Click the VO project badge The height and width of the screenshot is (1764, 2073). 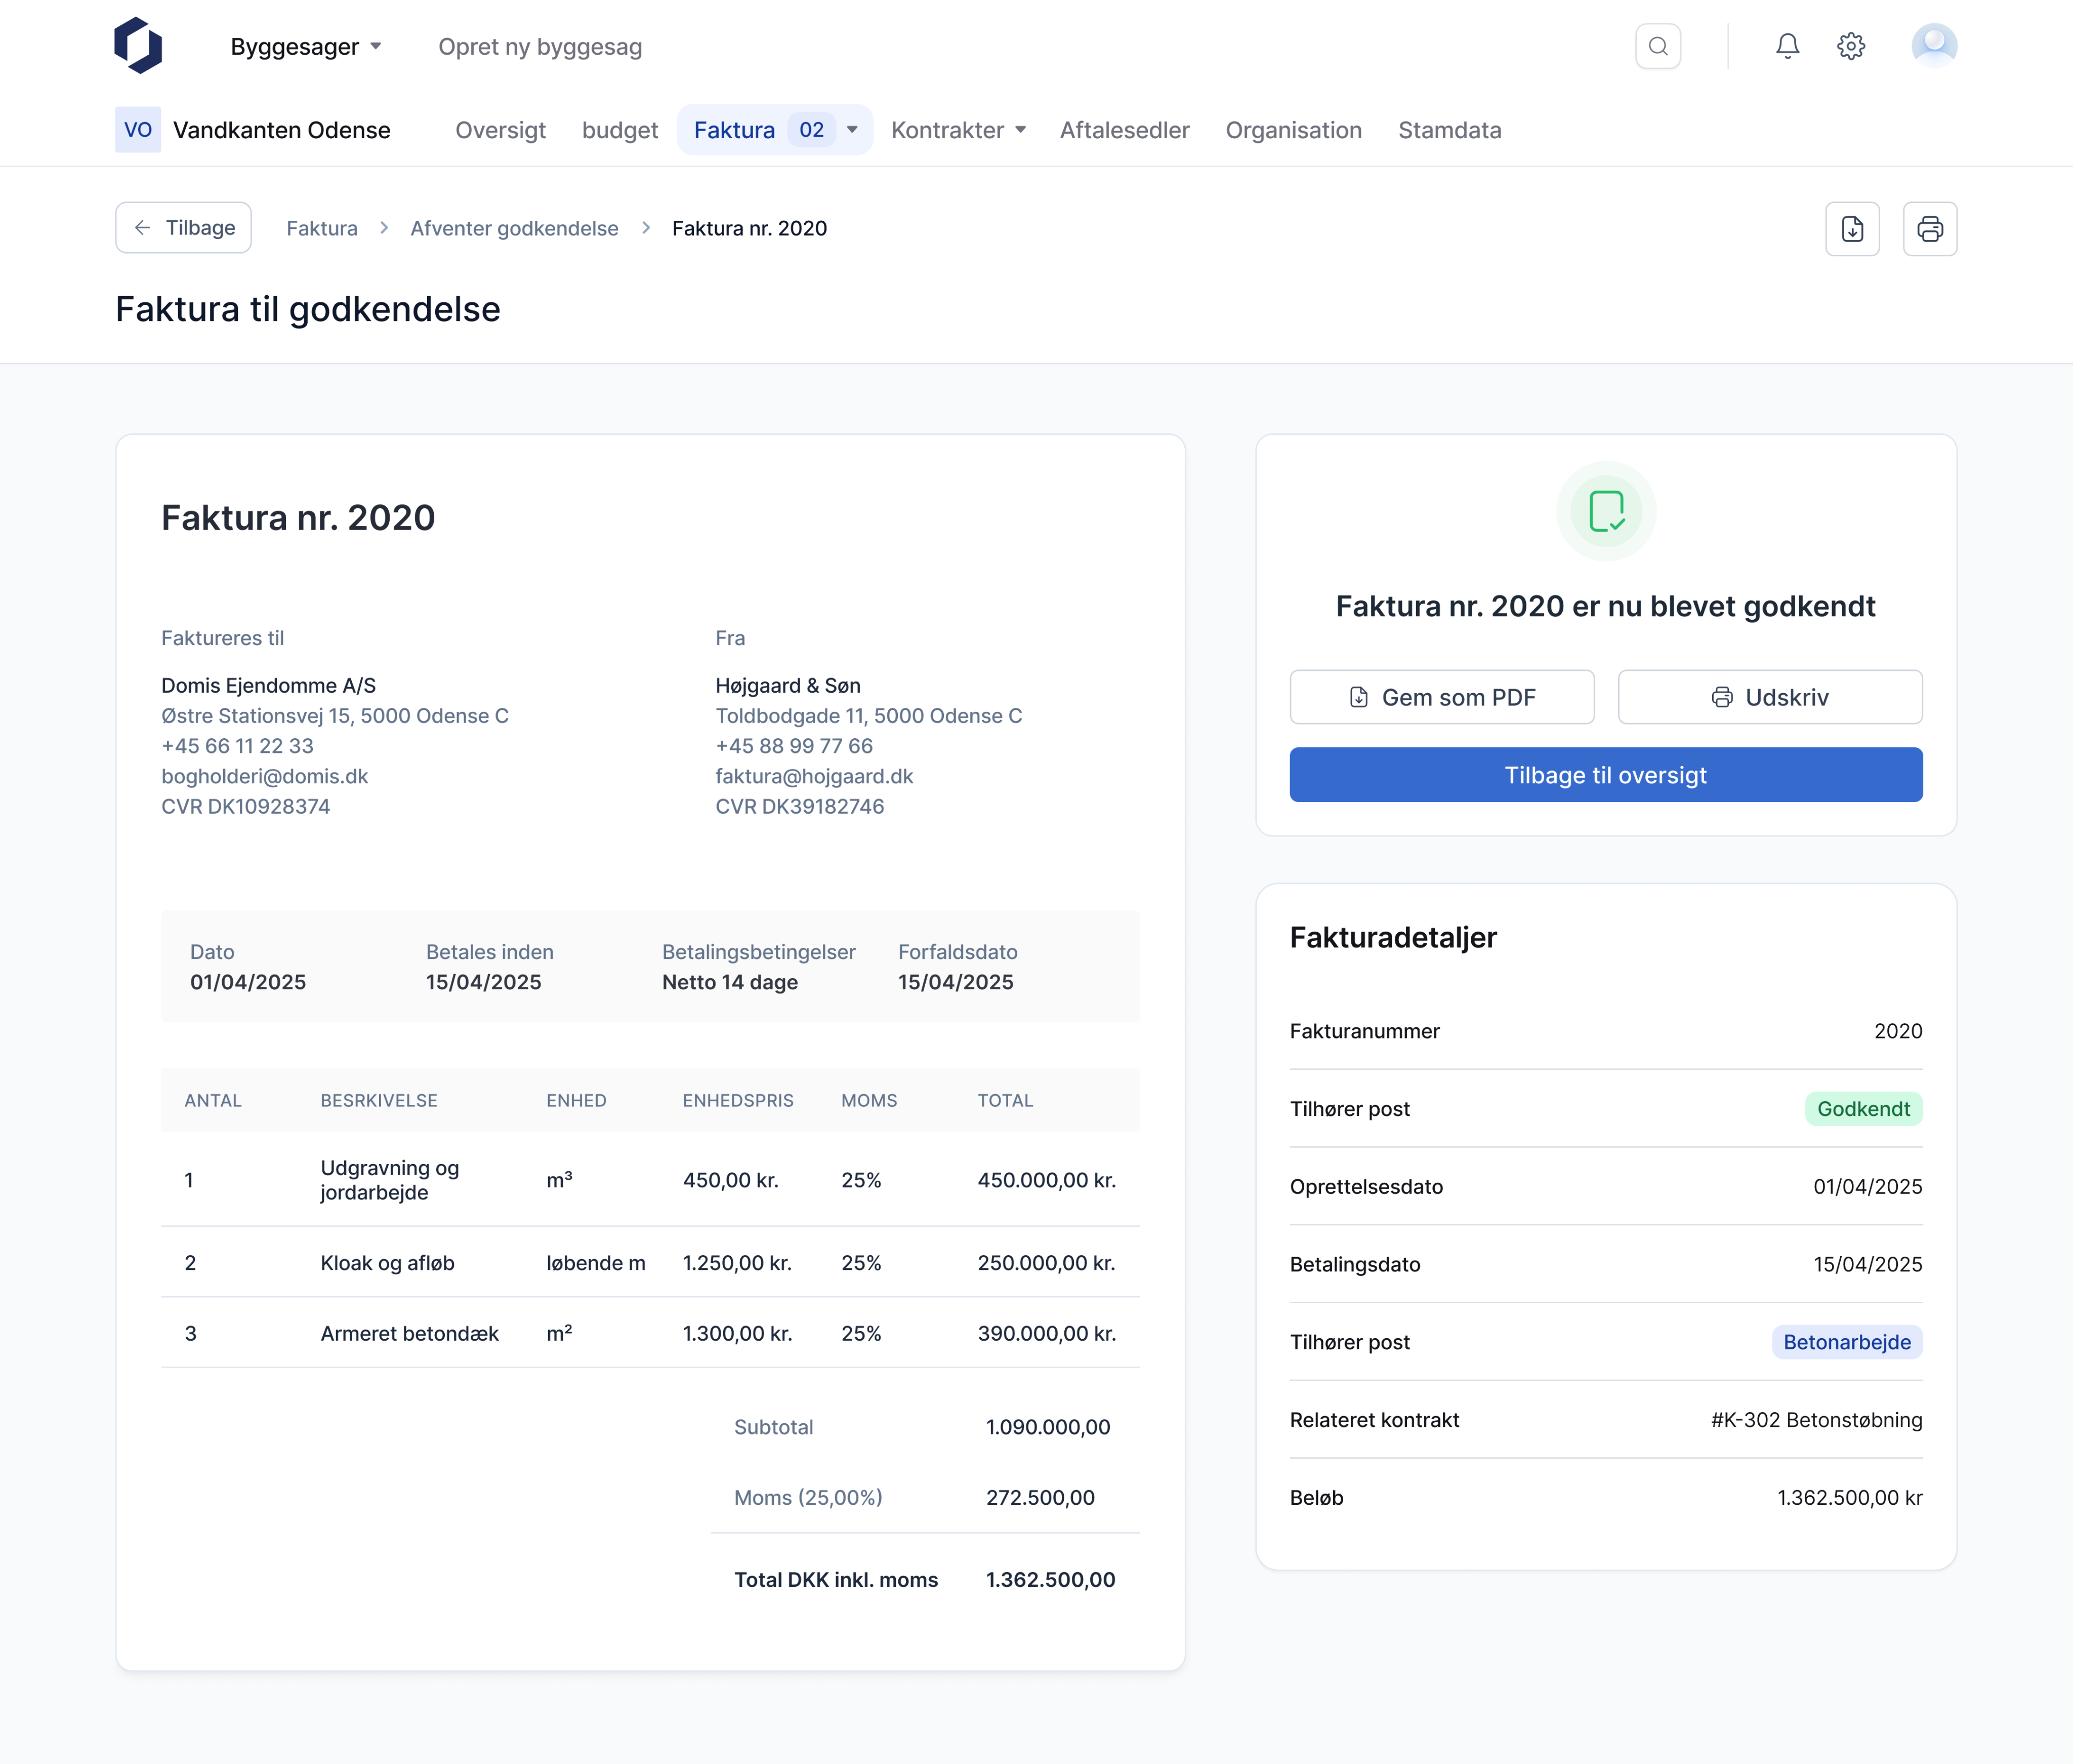[x=138, y=130]
